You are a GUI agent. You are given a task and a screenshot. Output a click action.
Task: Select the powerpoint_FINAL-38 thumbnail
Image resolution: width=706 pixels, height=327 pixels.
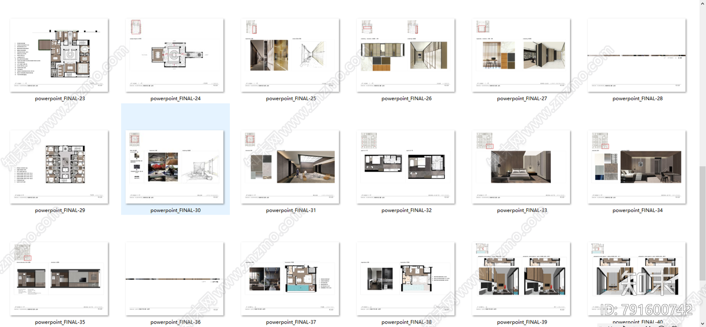(x=406, y=278)
